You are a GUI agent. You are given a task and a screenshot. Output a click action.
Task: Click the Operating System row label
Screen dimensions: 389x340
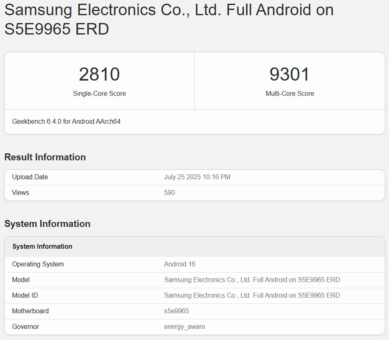pos(38,264)
